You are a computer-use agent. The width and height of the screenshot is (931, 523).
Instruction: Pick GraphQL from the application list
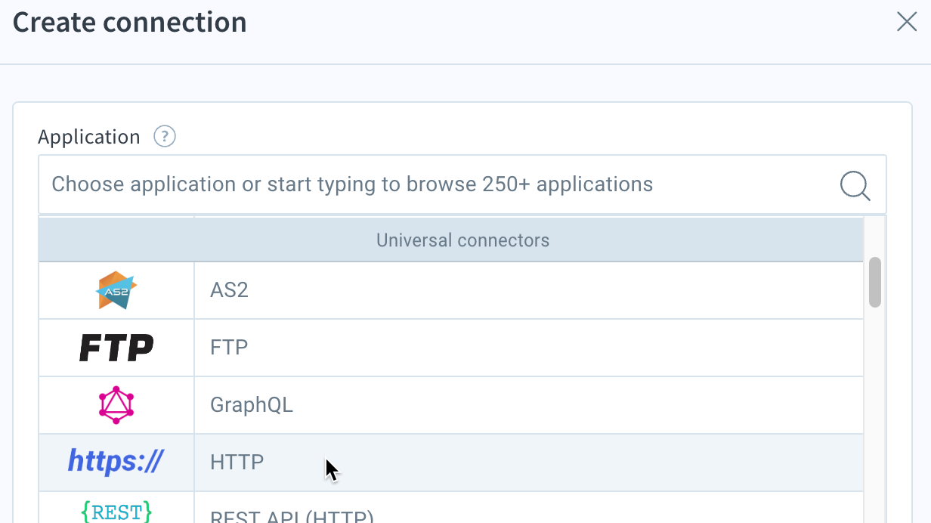click(x=451, y=405)
